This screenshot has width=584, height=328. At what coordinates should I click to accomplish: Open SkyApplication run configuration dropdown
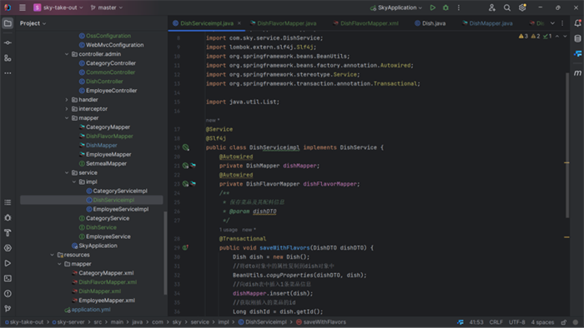[x=396, y=7]
